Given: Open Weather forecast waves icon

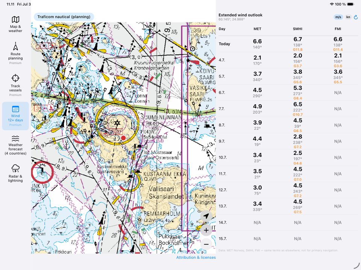Looking at the screenshot, I should click(15, 138).
